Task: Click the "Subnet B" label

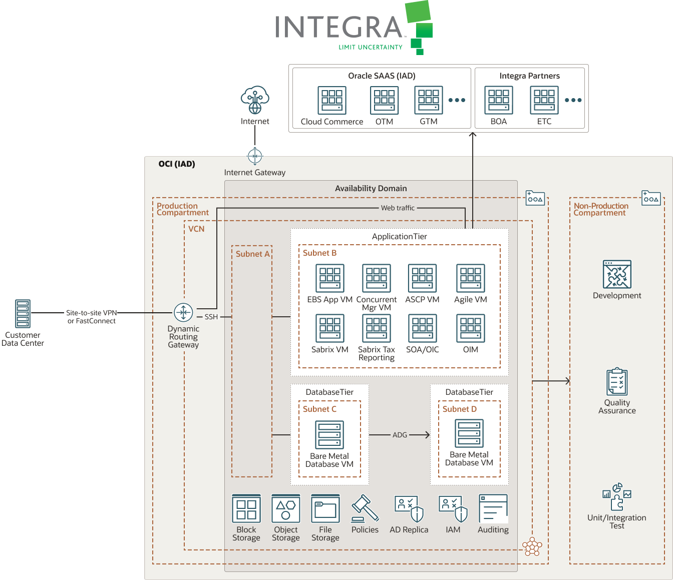Action: 319,253
